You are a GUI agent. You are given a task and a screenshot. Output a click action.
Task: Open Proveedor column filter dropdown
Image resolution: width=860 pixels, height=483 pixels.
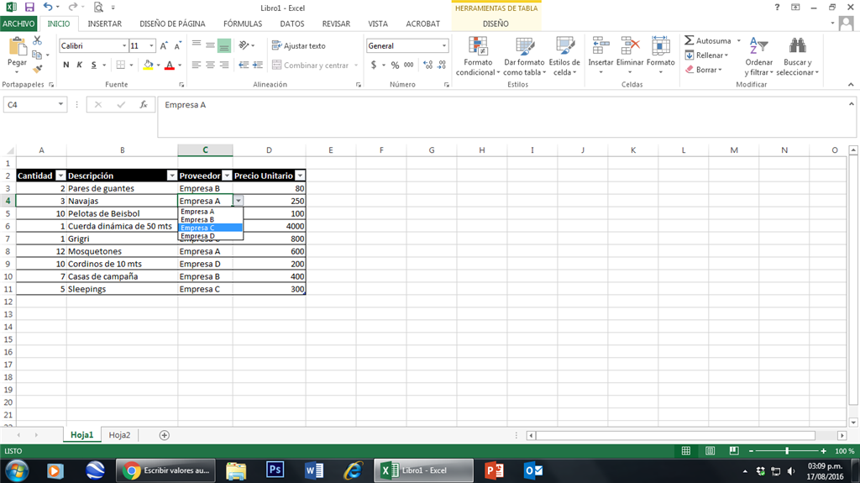[227, 176]
